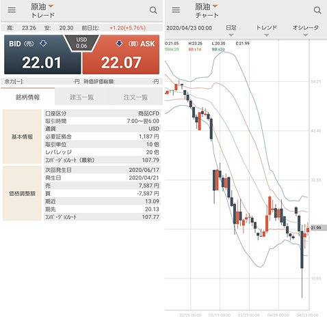Switch to 注文一覧 tab
327x320 pixels.
tap(135, 98)
